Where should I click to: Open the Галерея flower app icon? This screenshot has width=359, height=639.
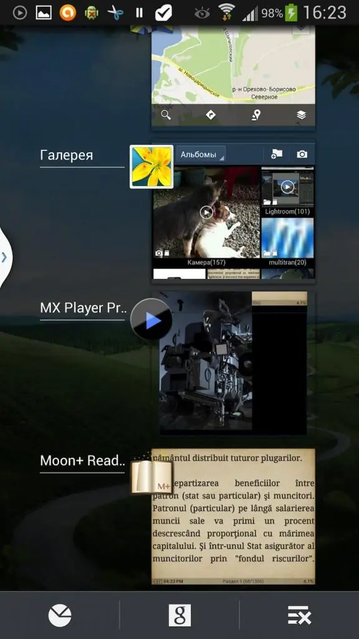(151, 167)
